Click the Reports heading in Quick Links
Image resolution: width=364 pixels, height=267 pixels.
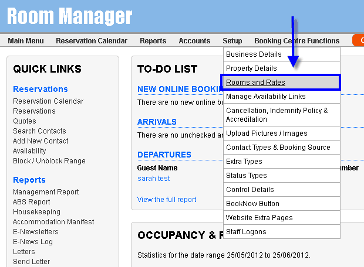(29, 180)
